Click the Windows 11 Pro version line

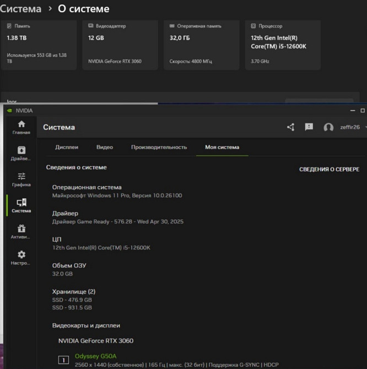click(x=117, y=196)
